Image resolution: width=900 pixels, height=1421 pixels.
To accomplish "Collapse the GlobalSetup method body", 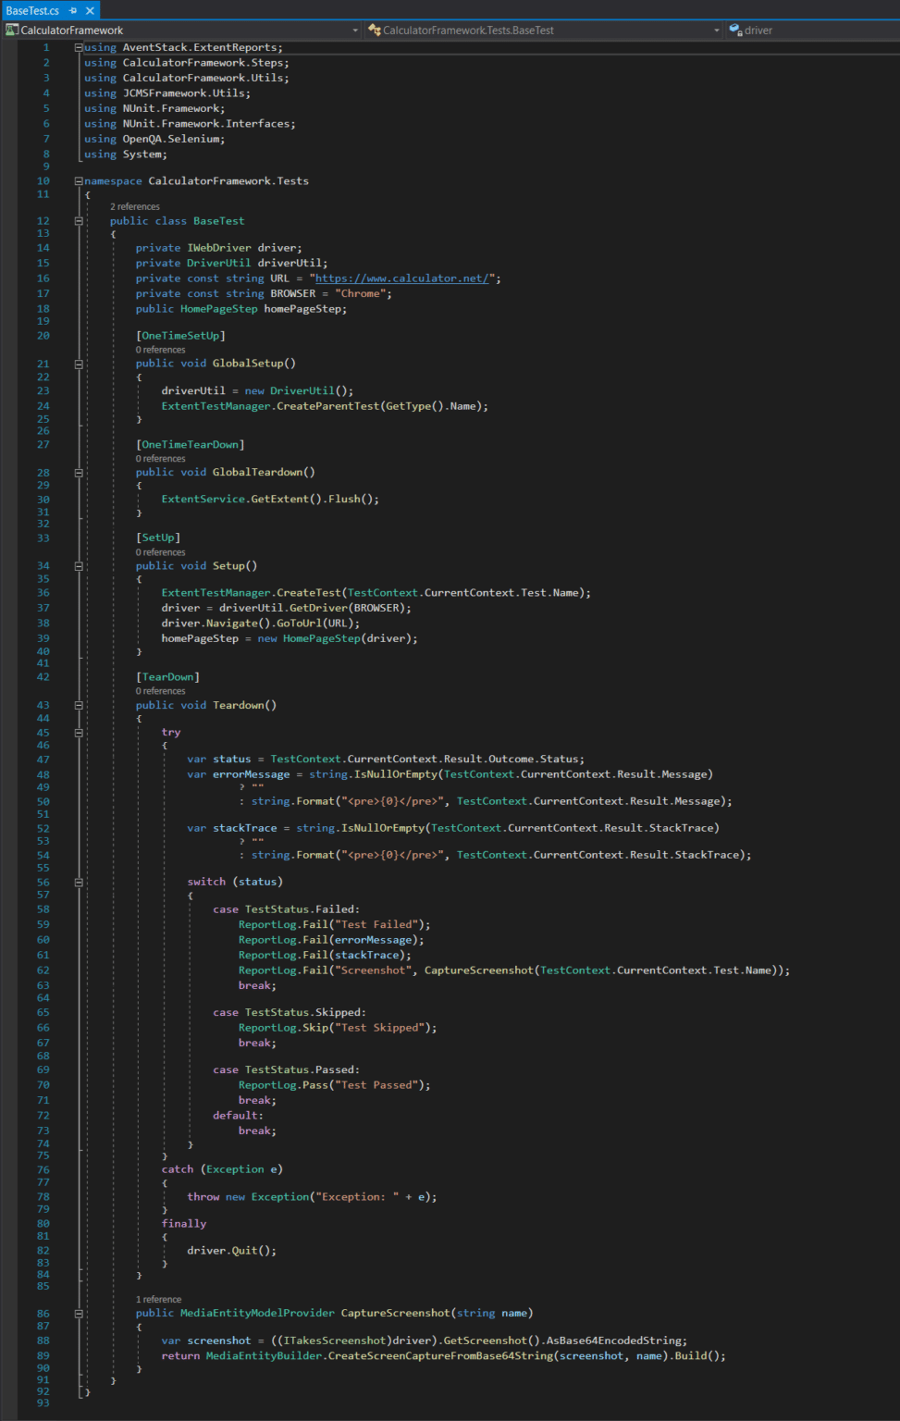I will (77, 363).
